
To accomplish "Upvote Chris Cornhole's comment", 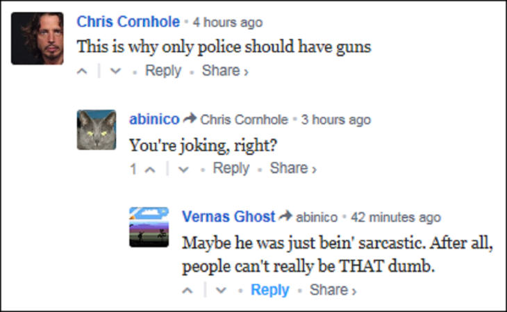I will click(82, 72).
